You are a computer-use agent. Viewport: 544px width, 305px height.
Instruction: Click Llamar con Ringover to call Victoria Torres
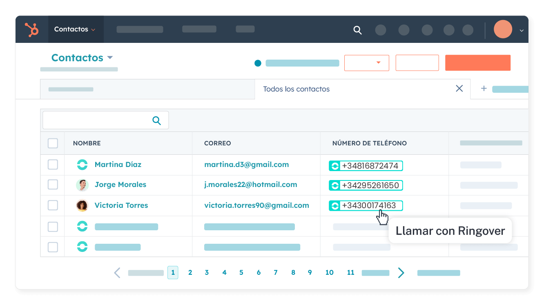coord(450,231)
